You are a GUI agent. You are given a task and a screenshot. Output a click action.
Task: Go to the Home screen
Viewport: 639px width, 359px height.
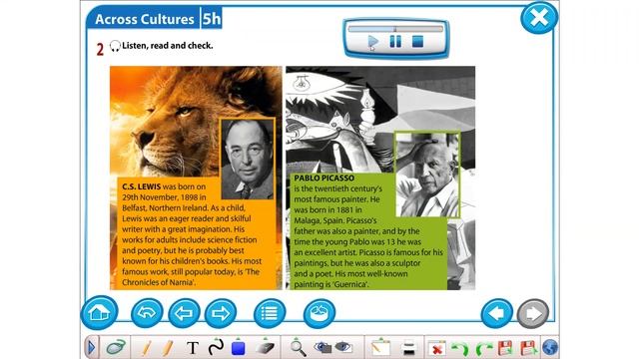(99, 312)
